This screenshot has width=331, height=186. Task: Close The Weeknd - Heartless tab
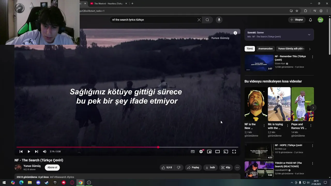126,4
